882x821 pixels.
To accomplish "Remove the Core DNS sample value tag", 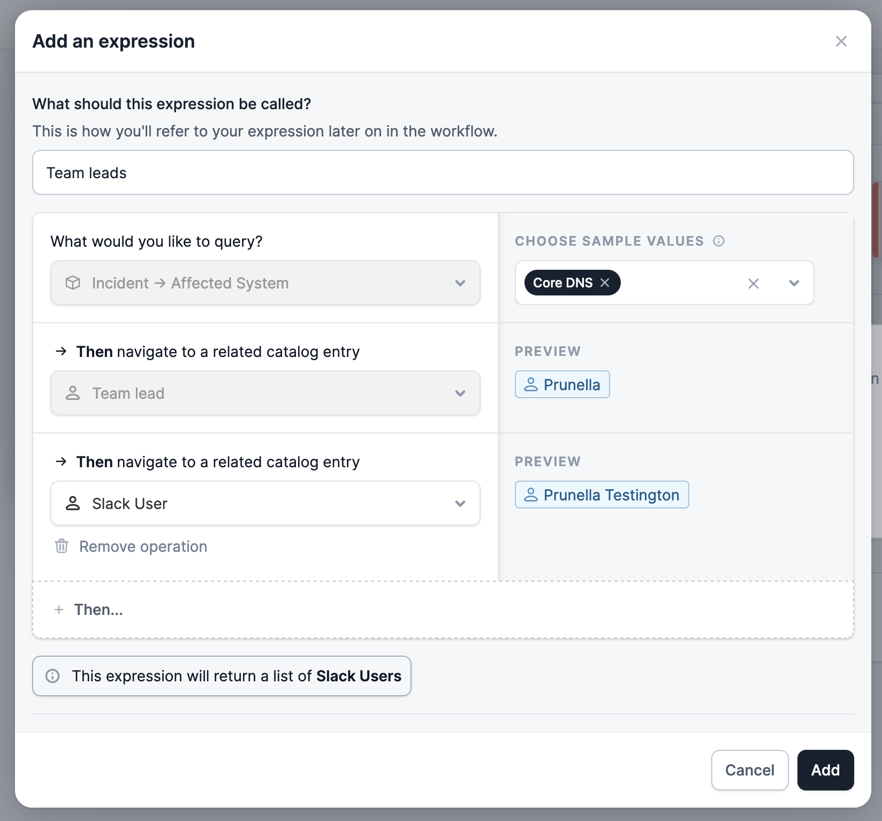I will pyautogui.click(x=605, y=283).
